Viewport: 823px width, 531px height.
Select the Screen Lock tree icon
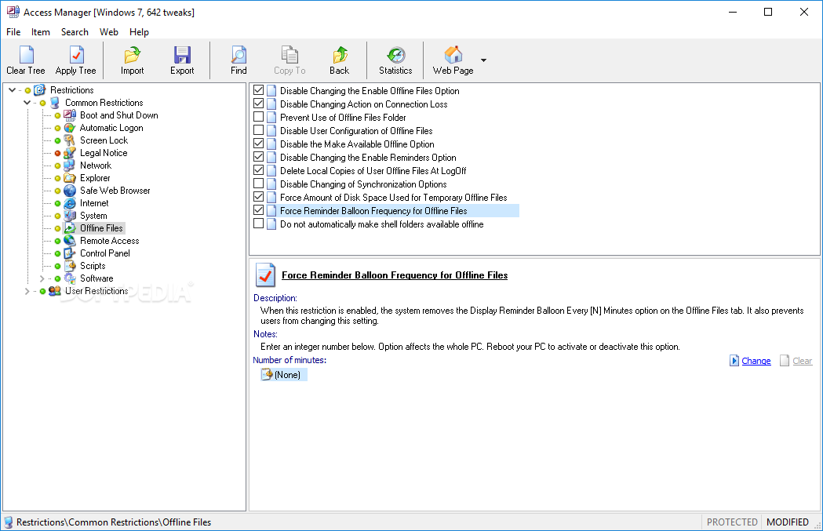70,140
